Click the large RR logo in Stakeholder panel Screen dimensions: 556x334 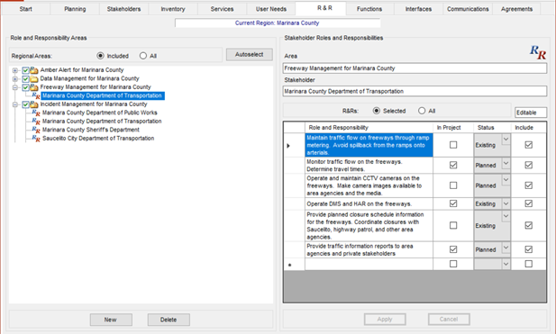coord(538,52)
